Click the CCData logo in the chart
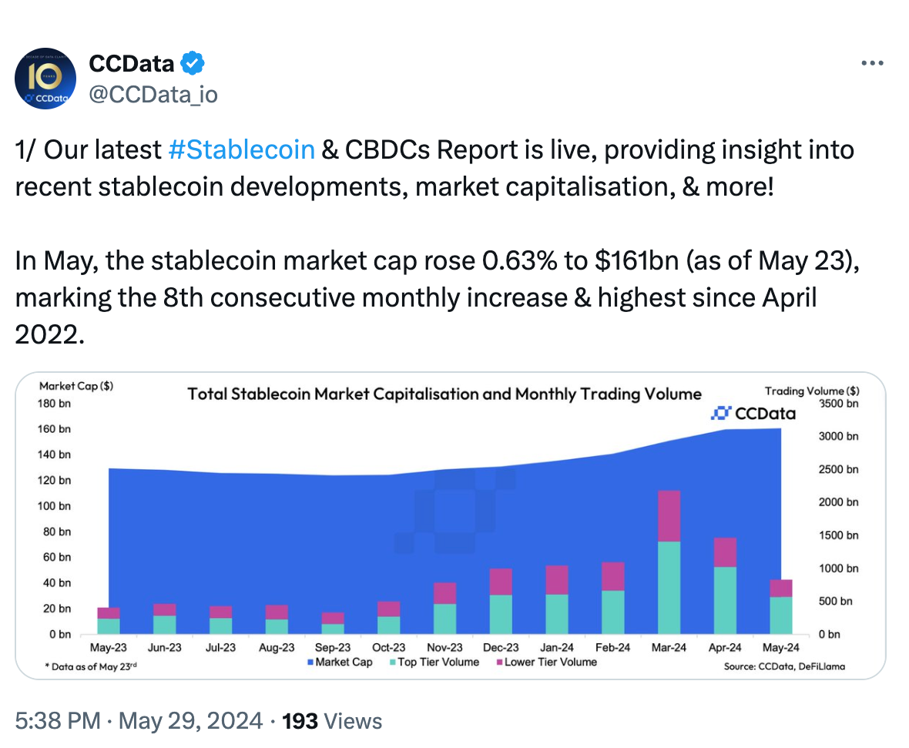909x748 pixels. click(x=752, y=414)
